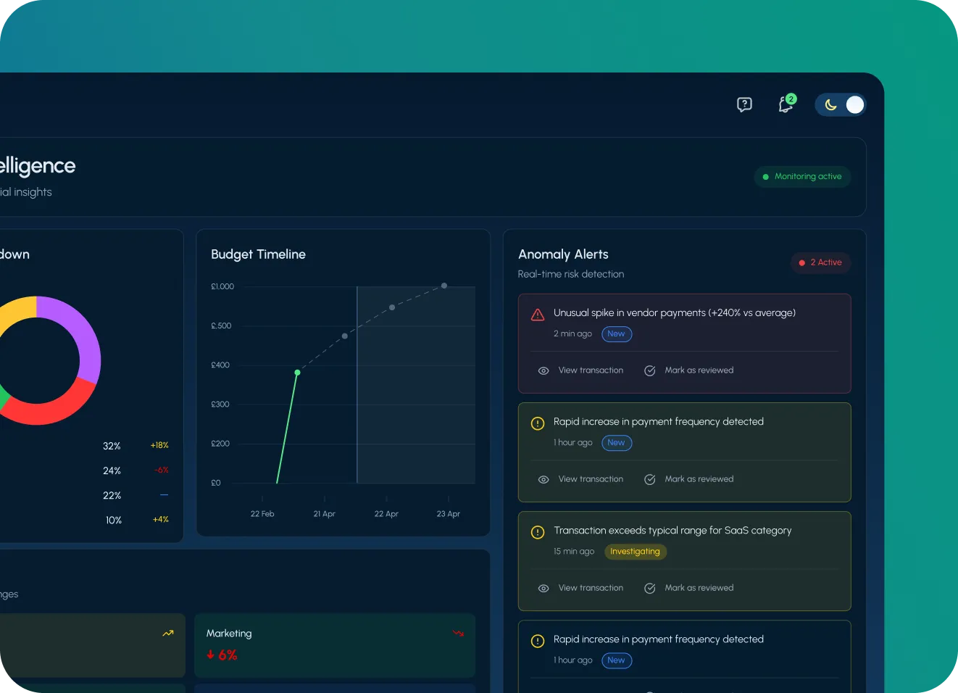Viewport: 958px width, 693px height.
Task: Click the 23 Apr axis label
Action: coord(449,514)
